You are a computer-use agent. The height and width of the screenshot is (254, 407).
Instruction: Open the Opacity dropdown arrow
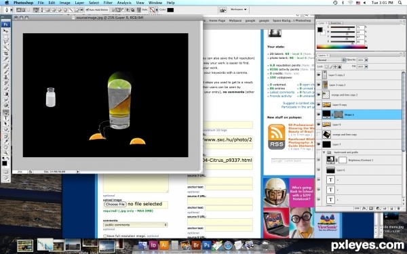tap(366, 60)
